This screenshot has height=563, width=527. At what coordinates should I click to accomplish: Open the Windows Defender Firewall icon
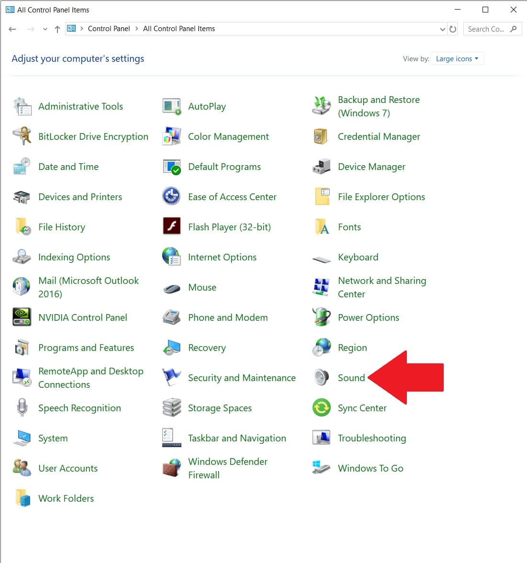tap(171, 468)
